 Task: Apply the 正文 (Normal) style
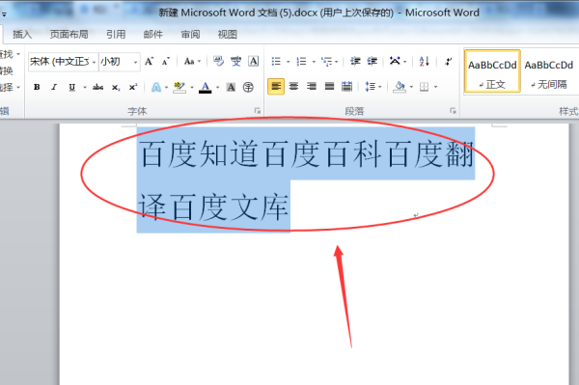coord(492,71)
